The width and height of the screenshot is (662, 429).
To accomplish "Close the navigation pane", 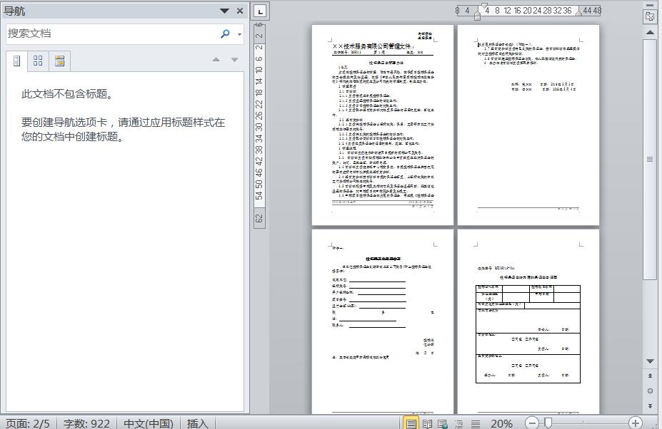I will (240, 11).
